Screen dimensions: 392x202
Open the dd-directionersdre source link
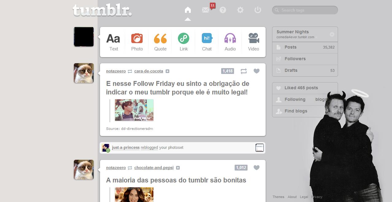tap(137, 129)
